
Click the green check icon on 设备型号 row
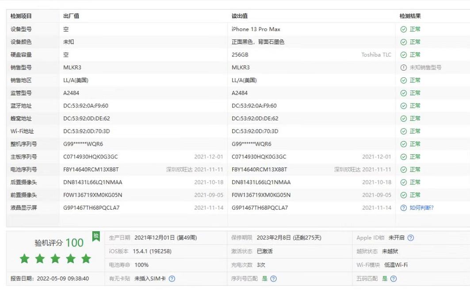[402, 29]
